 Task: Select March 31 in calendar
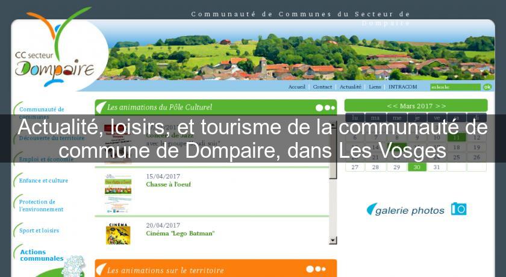[437, 167]
